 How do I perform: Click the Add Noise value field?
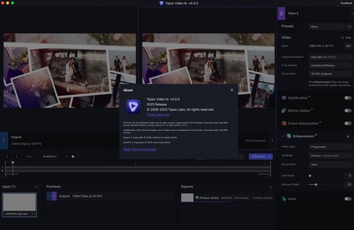click(x=348, y=176)
